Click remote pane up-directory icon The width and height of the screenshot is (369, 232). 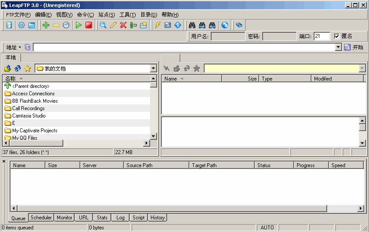pyautogui.click(x=177, y=68)
